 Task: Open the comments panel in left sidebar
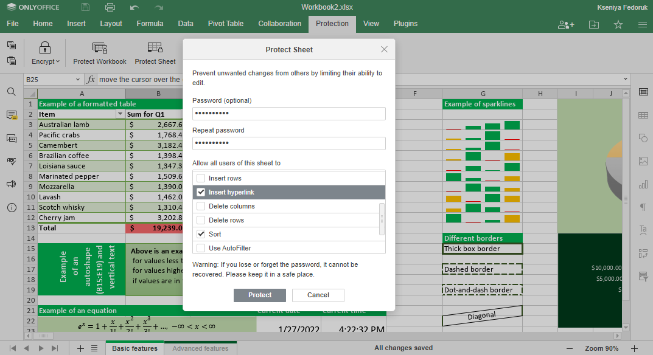(x=11, y=115)
